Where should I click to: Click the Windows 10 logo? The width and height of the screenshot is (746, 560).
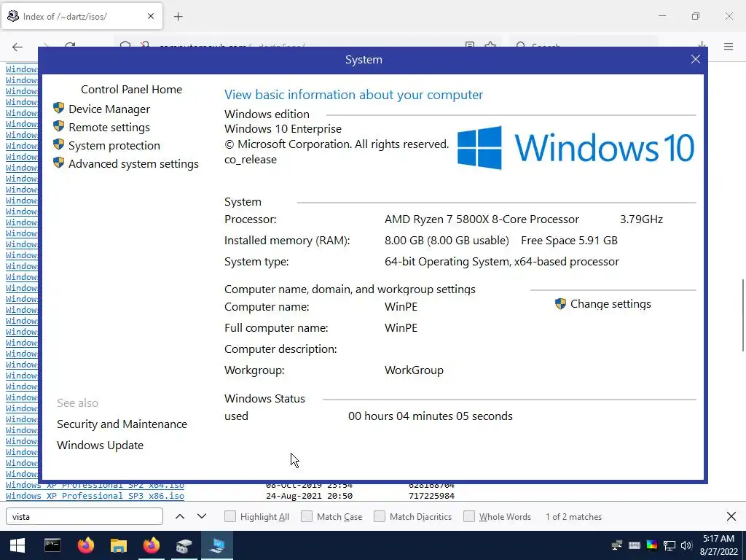click(x=576, y=147)
